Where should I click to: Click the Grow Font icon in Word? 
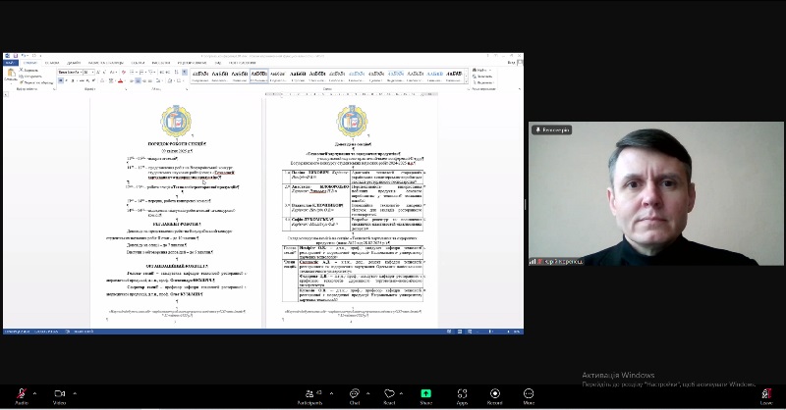97,73
